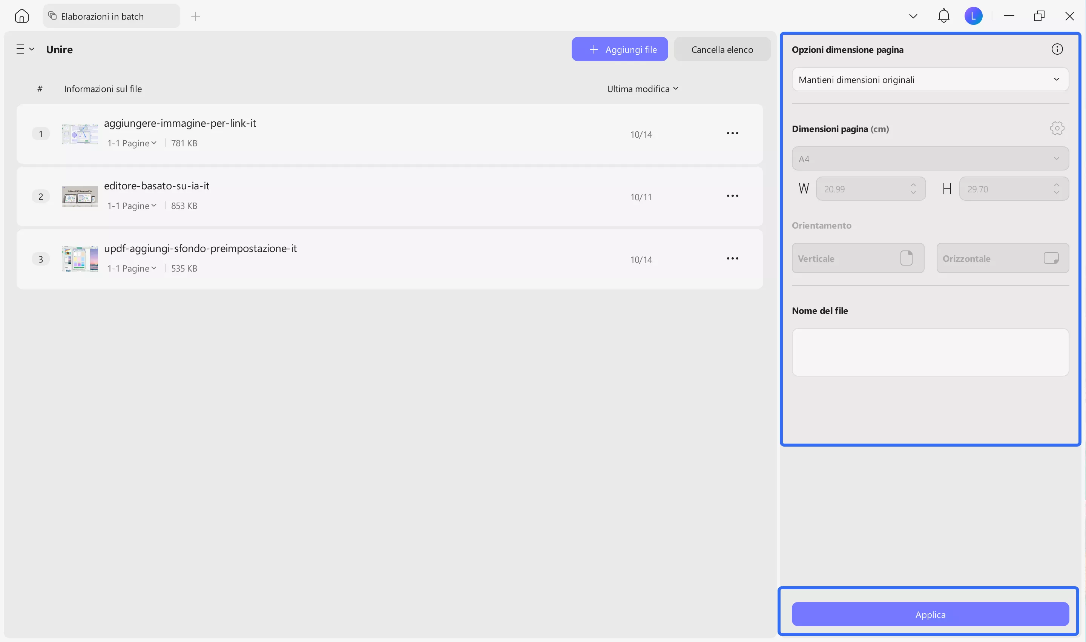Increase the W width stepper
The width and height of the screenshot is (1086, 642).
tap(913, 185)
